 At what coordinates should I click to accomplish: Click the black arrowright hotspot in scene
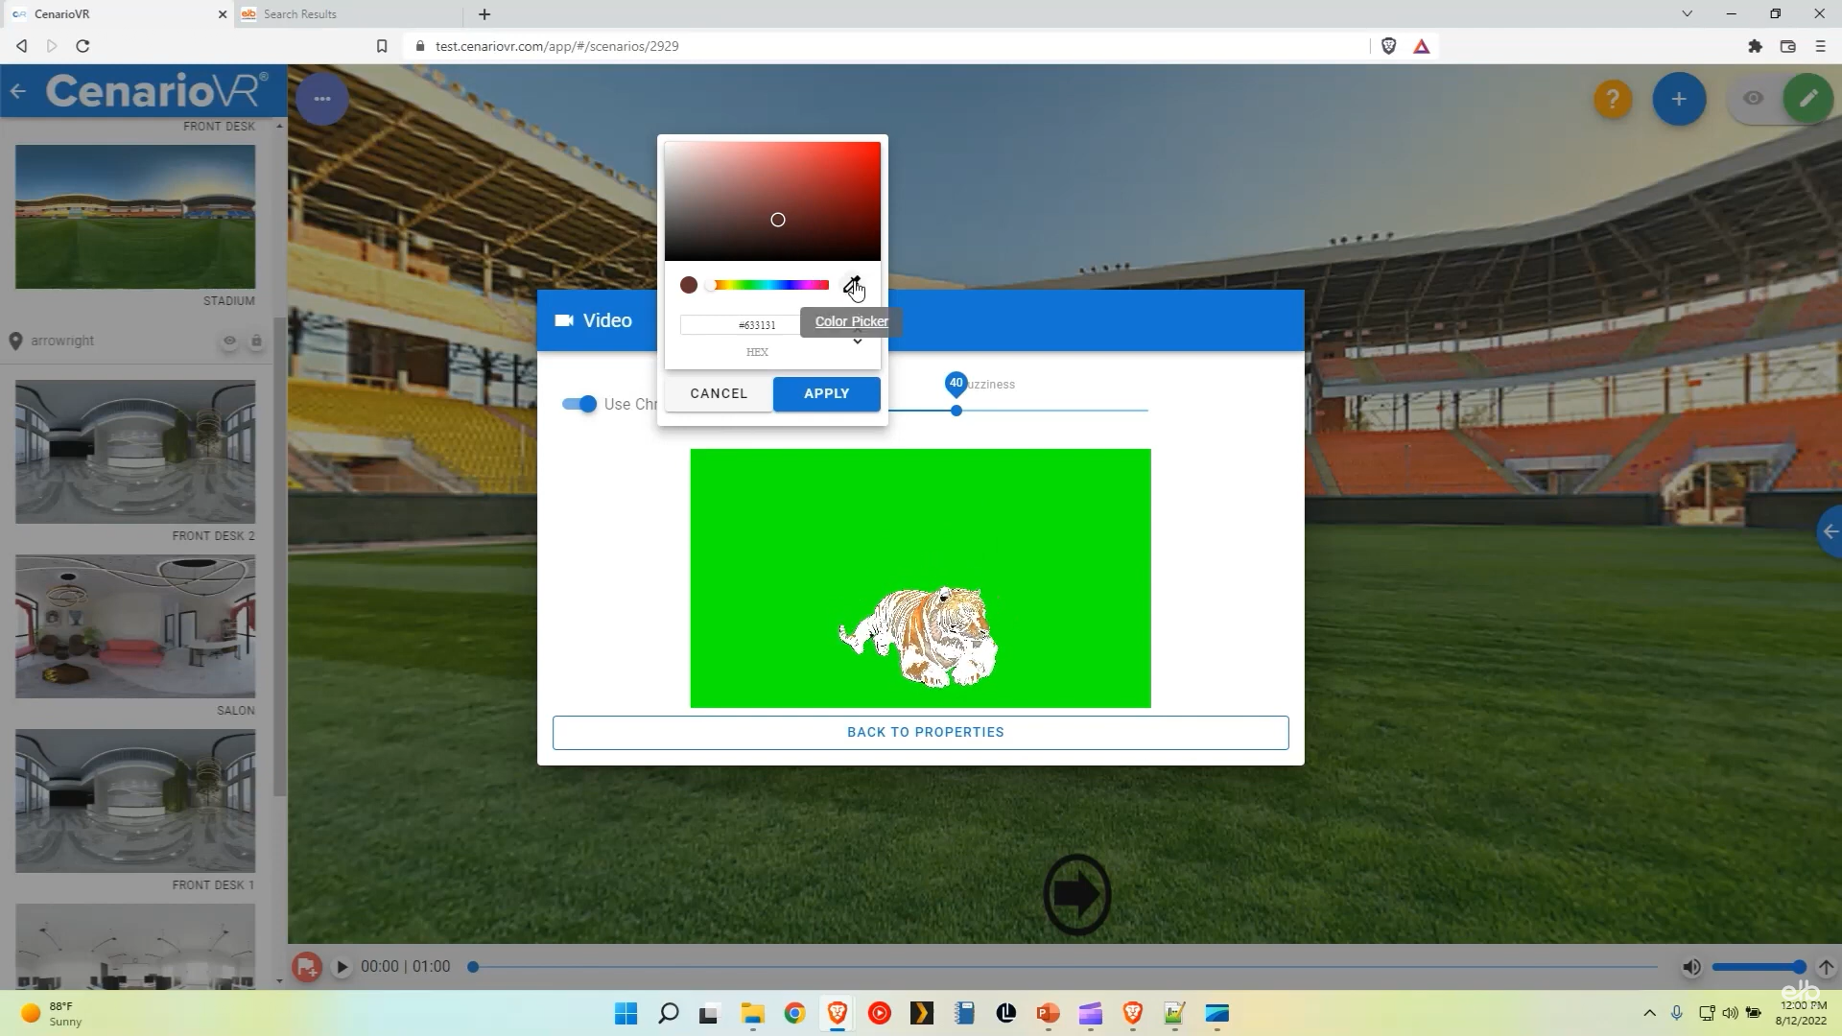[1077, 894]
